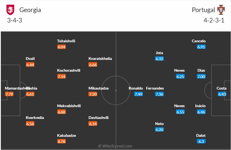Click Kakabadze's 6.76 rating badge

click(x=61, y=141)
